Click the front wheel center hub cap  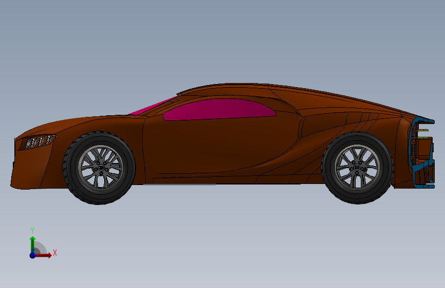[x=101, y=168]
